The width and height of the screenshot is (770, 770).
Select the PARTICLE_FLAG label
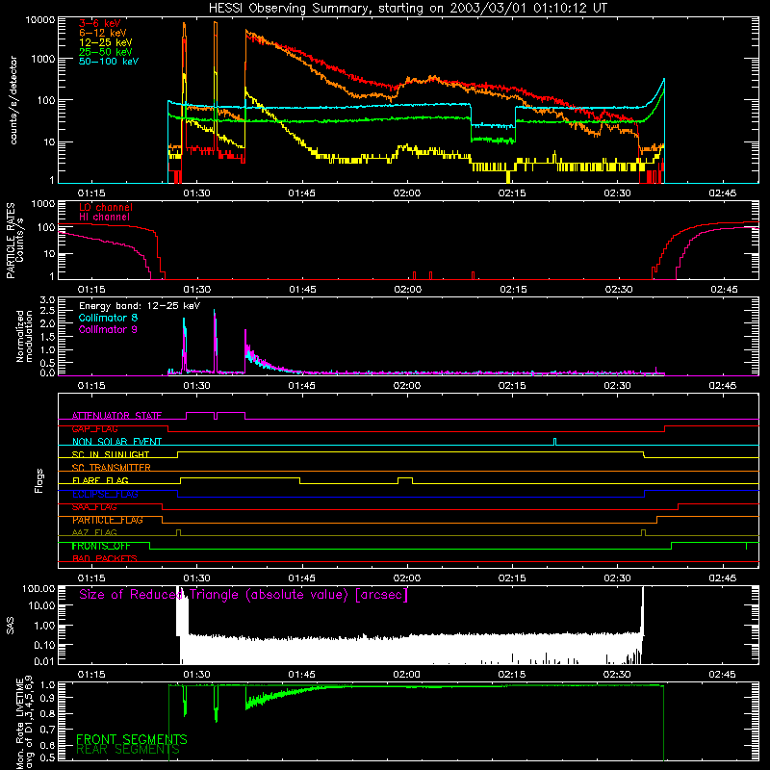[108, 520]
